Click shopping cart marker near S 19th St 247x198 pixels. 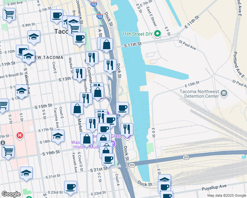(x=8, y=152)
